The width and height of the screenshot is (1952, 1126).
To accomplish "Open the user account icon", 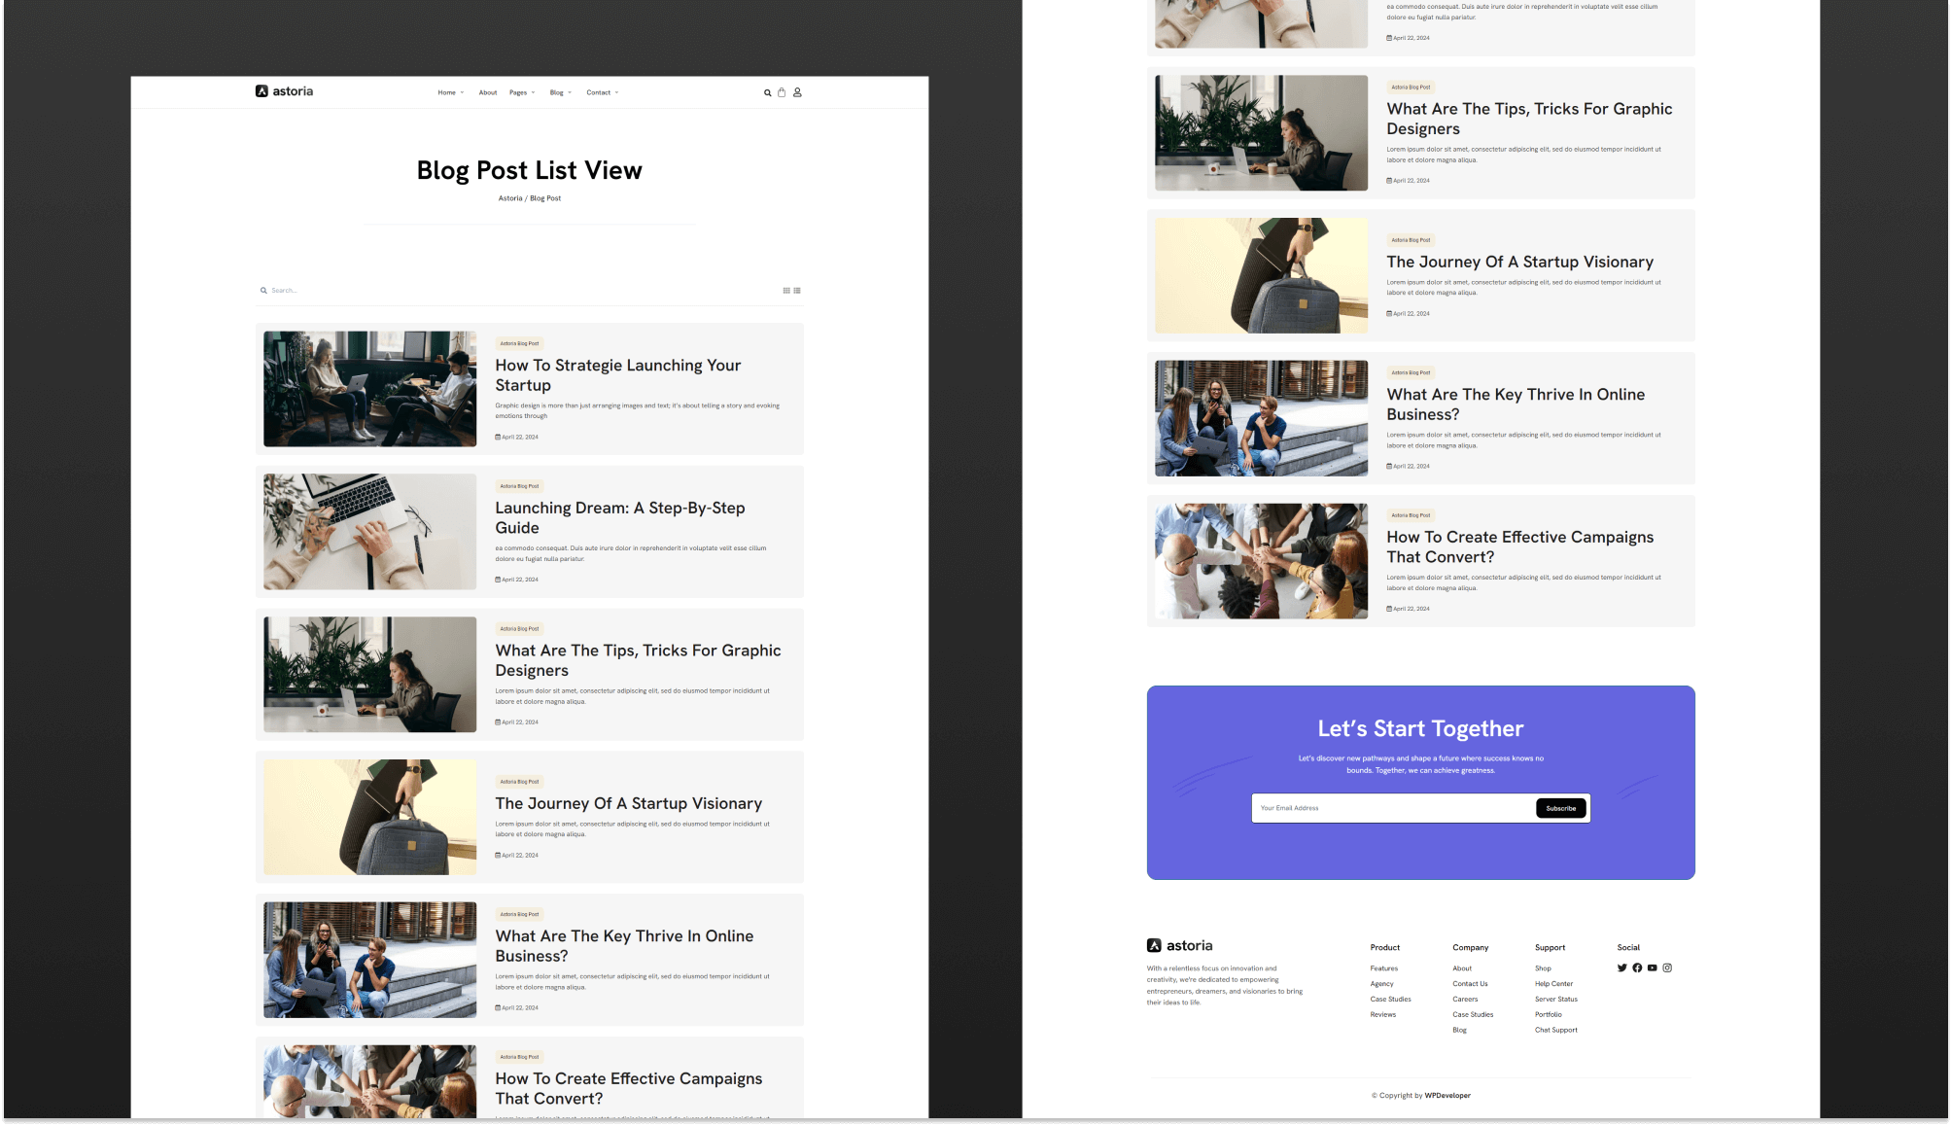I will tap(797, 92).
